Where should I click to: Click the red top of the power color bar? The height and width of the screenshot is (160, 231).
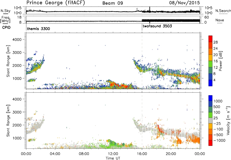(x=210, y=39)
